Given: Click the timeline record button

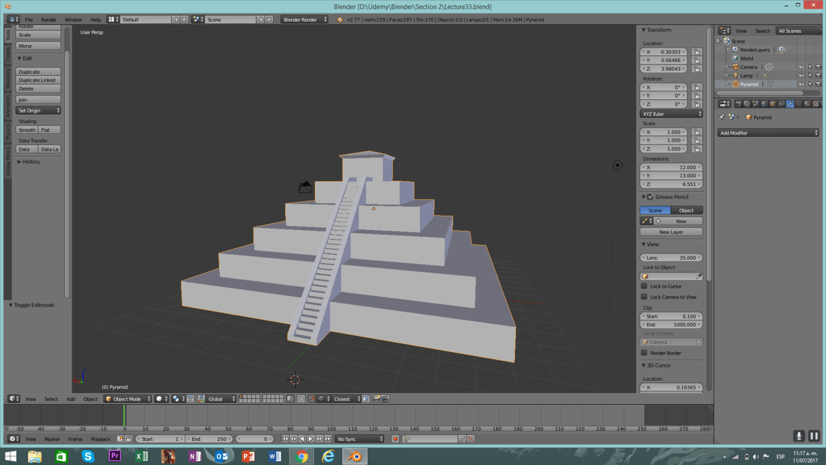Looking at the screenshot, I should coord(395,439).
